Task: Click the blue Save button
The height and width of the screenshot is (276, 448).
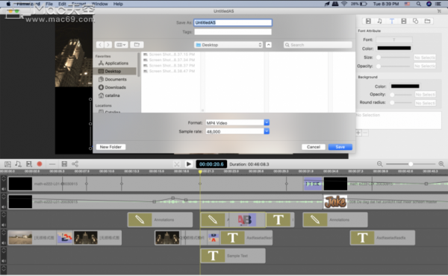Action: click(340, 147)
